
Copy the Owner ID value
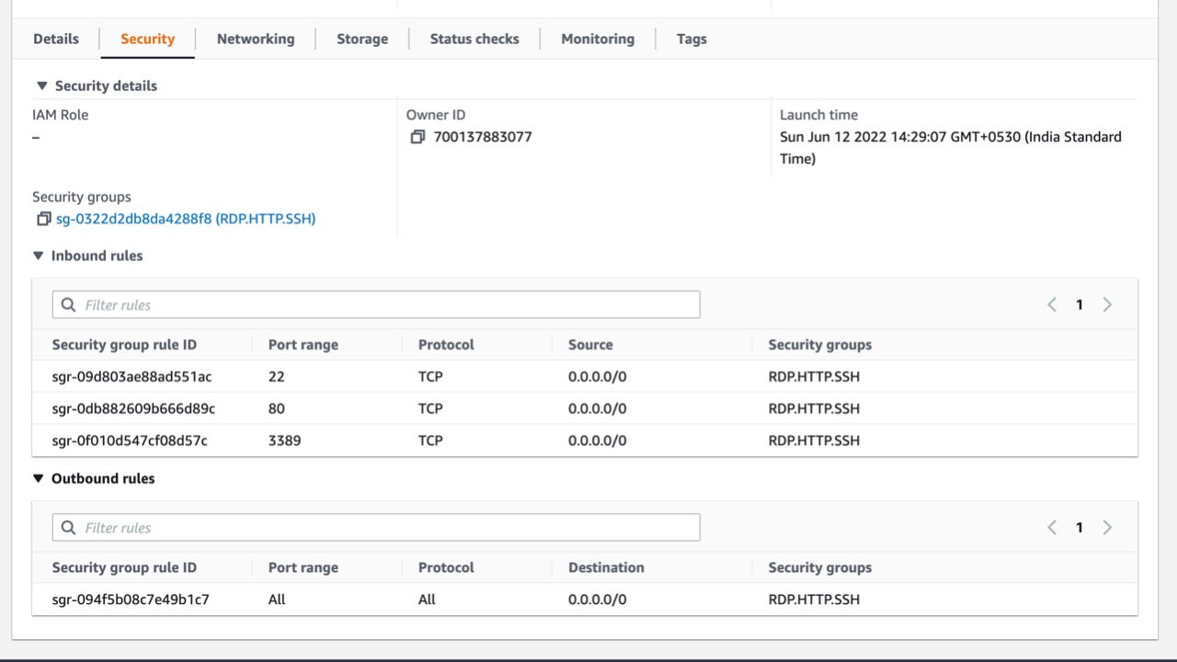pyautogui.click(x=419, y=136)
